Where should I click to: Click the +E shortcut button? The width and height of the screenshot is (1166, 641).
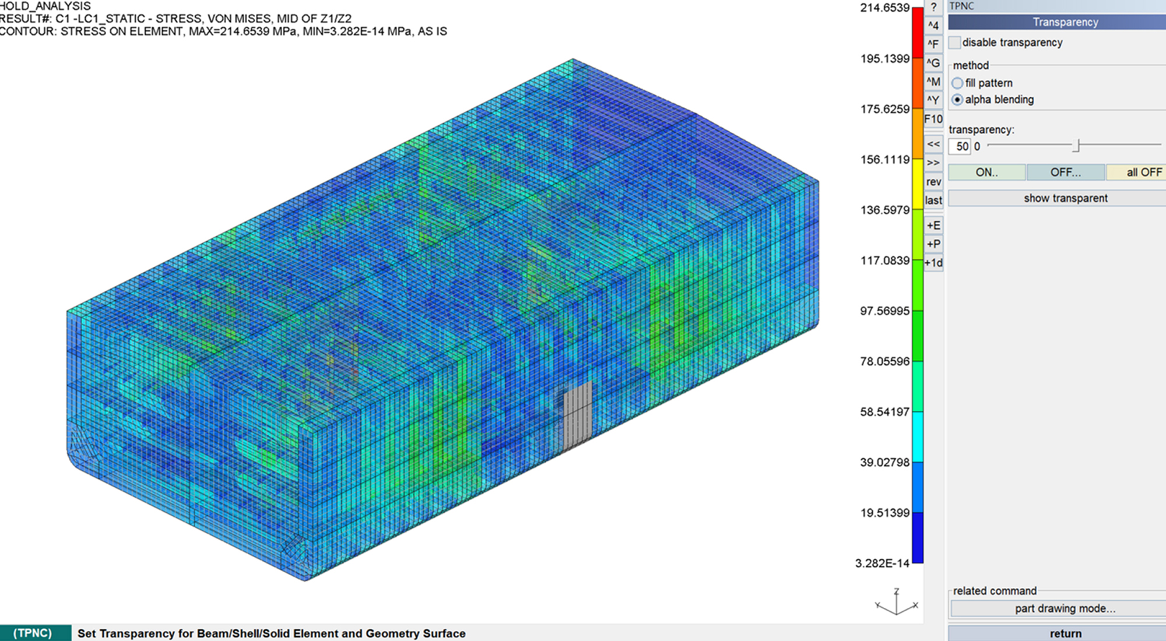933,226
